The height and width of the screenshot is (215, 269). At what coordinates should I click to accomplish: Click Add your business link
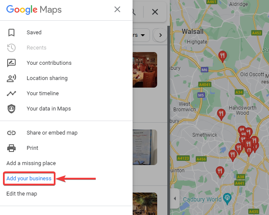tap(29, 179)
